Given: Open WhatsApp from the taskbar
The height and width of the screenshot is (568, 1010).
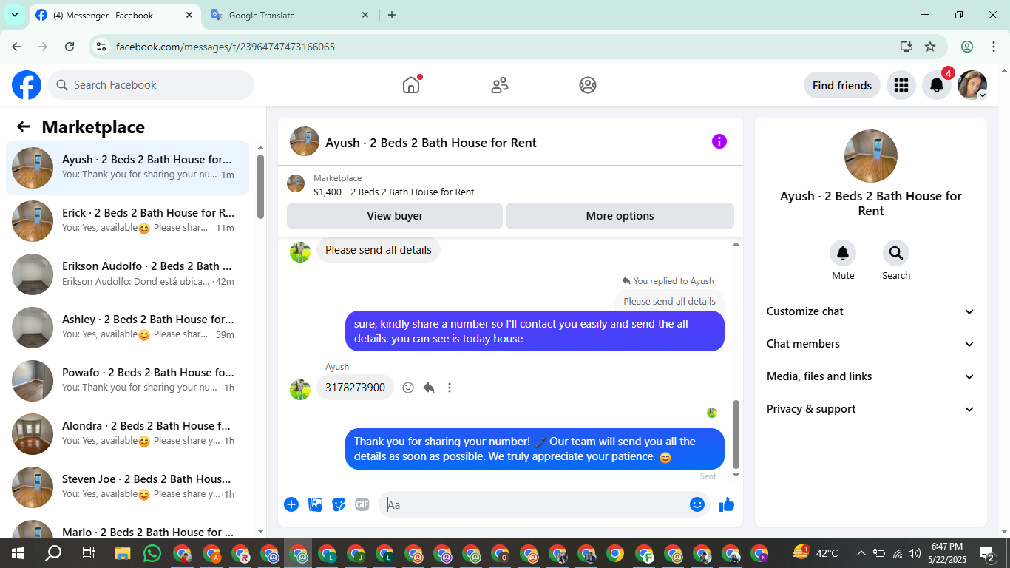Looking at the screenshot, I should click(x=152, y=553).
